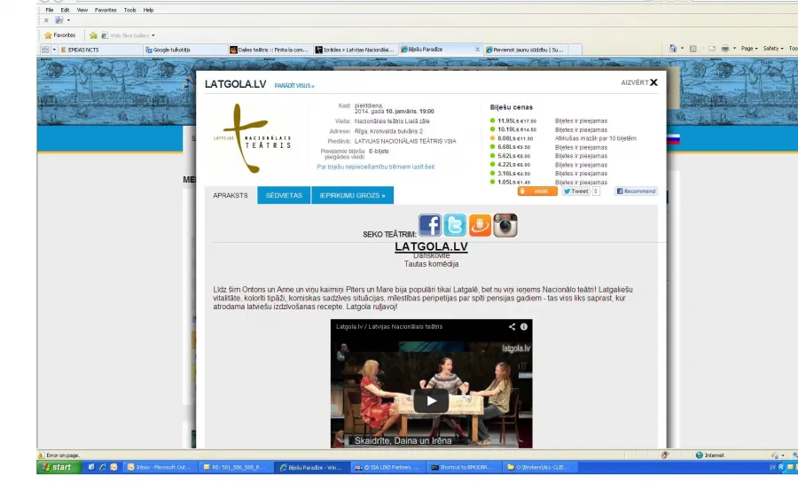Click the Error on page status icon
Viewport: 798px width, 498px height.
(41, 455)
